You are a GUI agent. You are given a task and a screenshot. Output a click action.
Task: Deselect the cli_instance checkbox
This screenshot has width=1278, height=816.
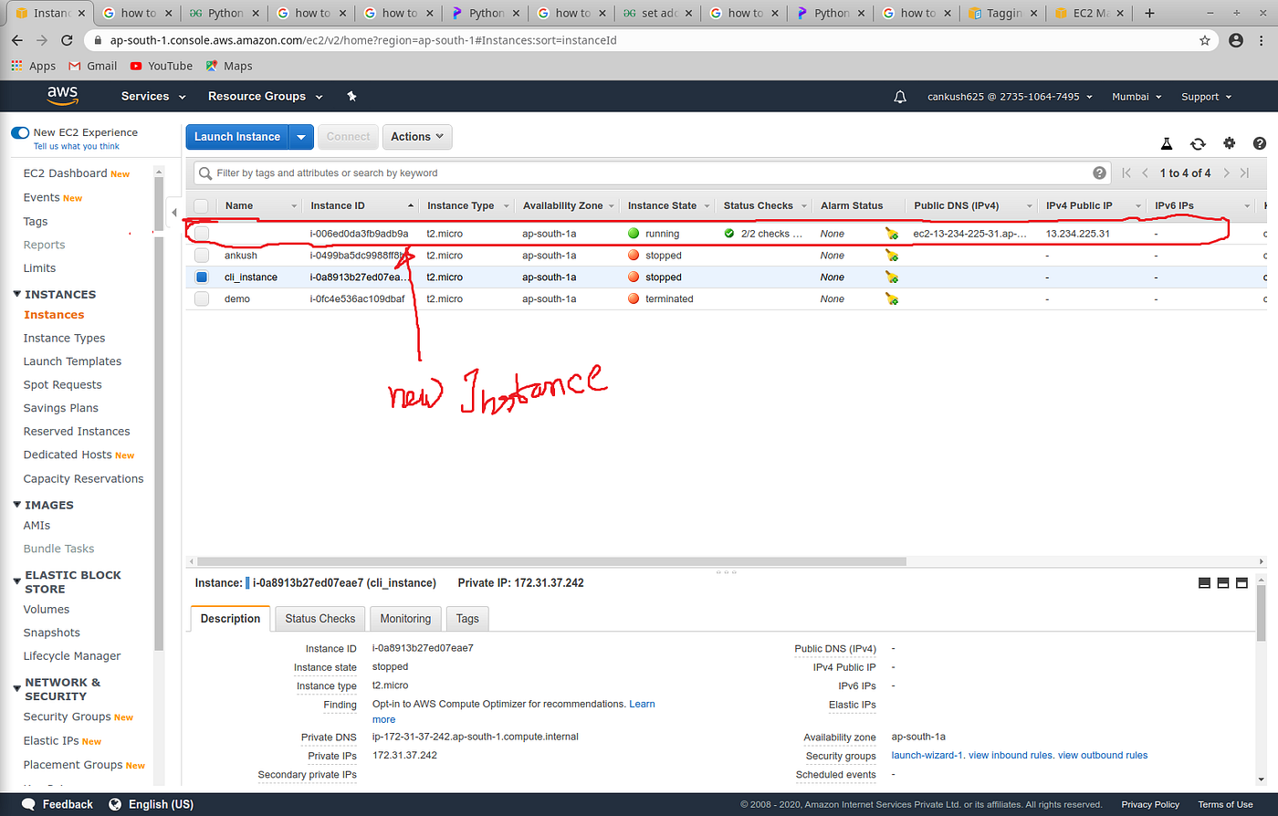[x=202, y=277]
